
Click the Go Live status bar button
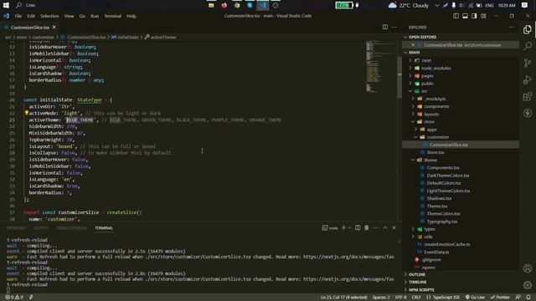click(x=475, y=298)
